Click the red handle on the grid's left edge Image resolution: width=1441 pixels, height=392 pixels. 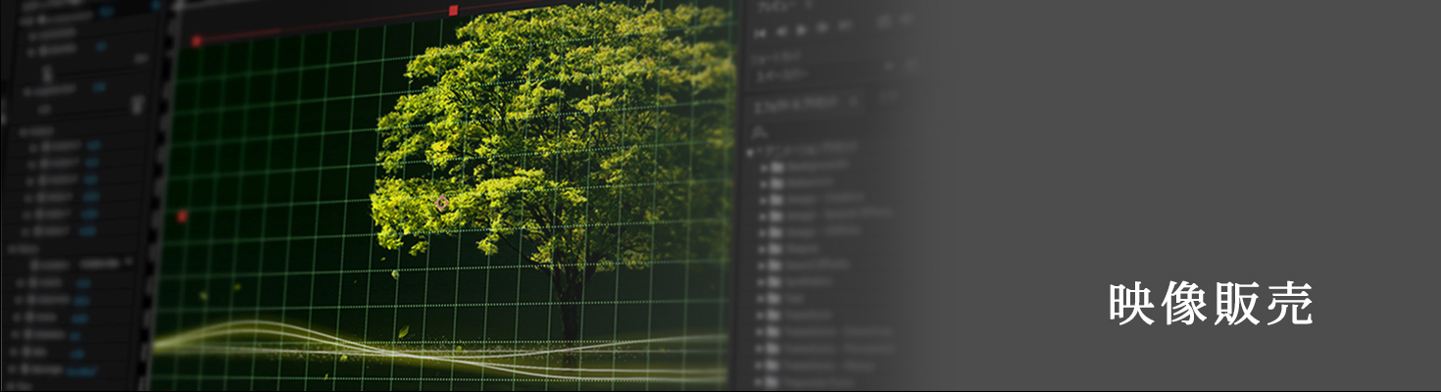click(x=182, y=216)
